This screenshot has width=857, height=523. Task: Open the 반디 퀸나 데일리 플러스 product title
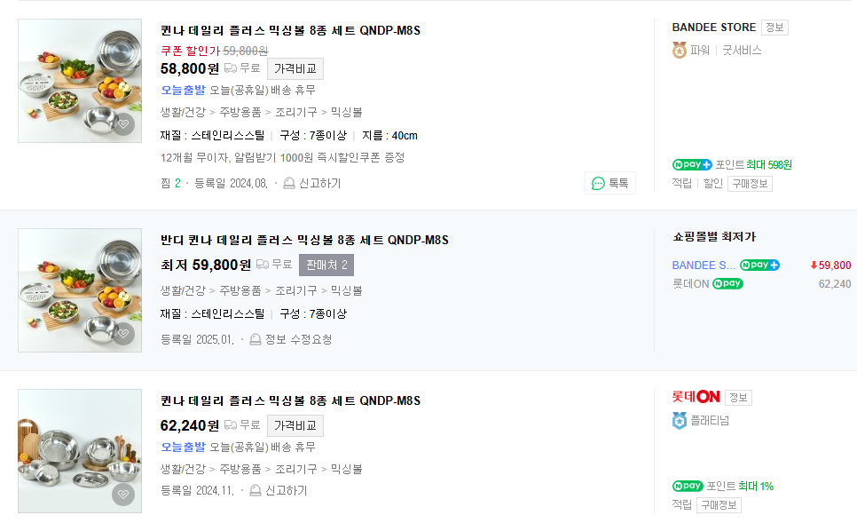[304, 240]
